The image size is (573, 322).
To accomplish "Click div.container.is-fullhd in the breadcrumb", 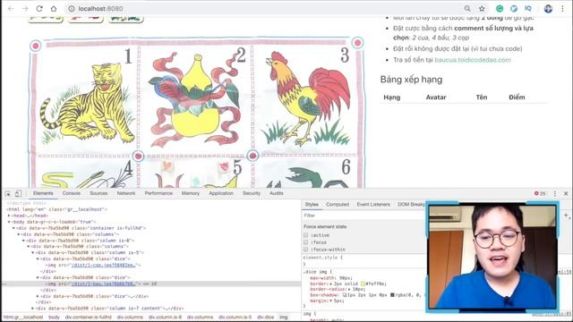I will click(89, 318).
